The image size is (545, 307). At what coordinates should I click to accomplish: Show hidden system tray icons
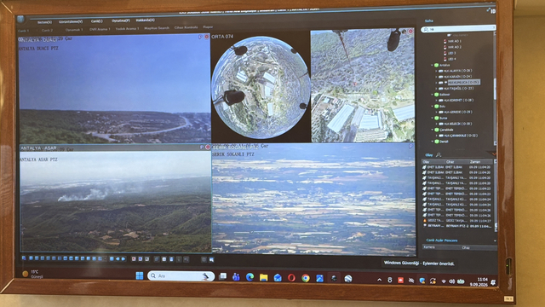tap(380, 280)
